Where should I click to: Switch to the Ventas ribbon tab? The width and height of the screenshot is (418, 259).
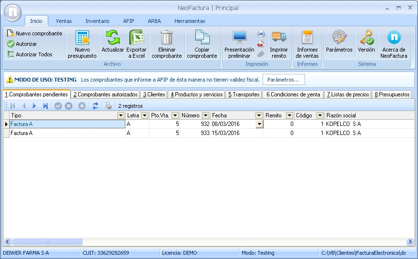(64, 21)
